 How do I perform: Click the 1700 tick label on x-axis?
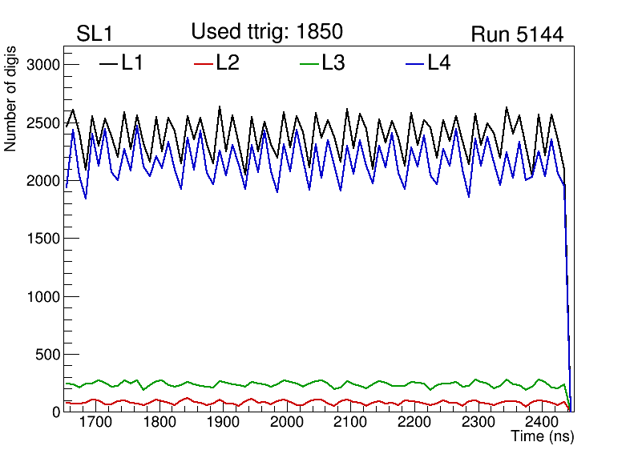95,422
